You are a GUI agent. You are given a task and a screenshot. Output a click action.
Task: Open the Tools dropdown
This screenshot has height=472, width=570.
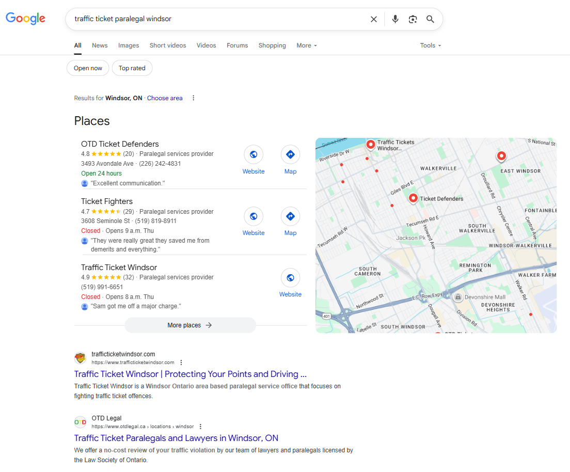[431, 45]
